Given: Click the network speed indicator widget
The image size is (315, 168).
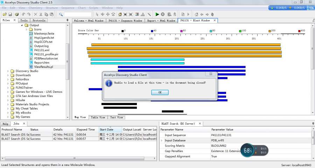Looking at the screenshot, I should tap(291, 8).
